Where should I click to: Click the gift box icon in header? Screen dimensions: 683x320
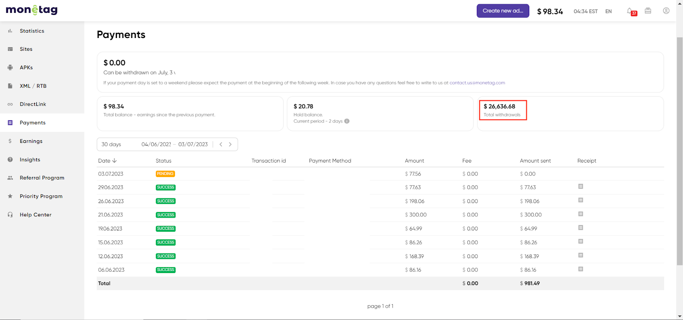(x=648, y=11)
